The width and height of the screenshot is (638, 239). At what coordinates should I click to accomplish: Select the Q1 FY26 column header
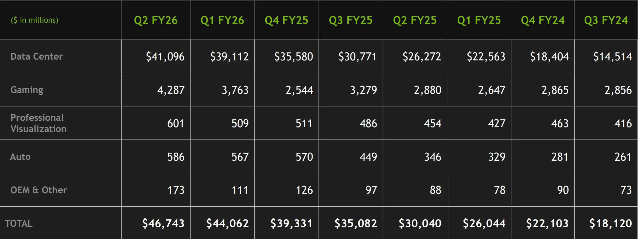[x=222, y=20]
